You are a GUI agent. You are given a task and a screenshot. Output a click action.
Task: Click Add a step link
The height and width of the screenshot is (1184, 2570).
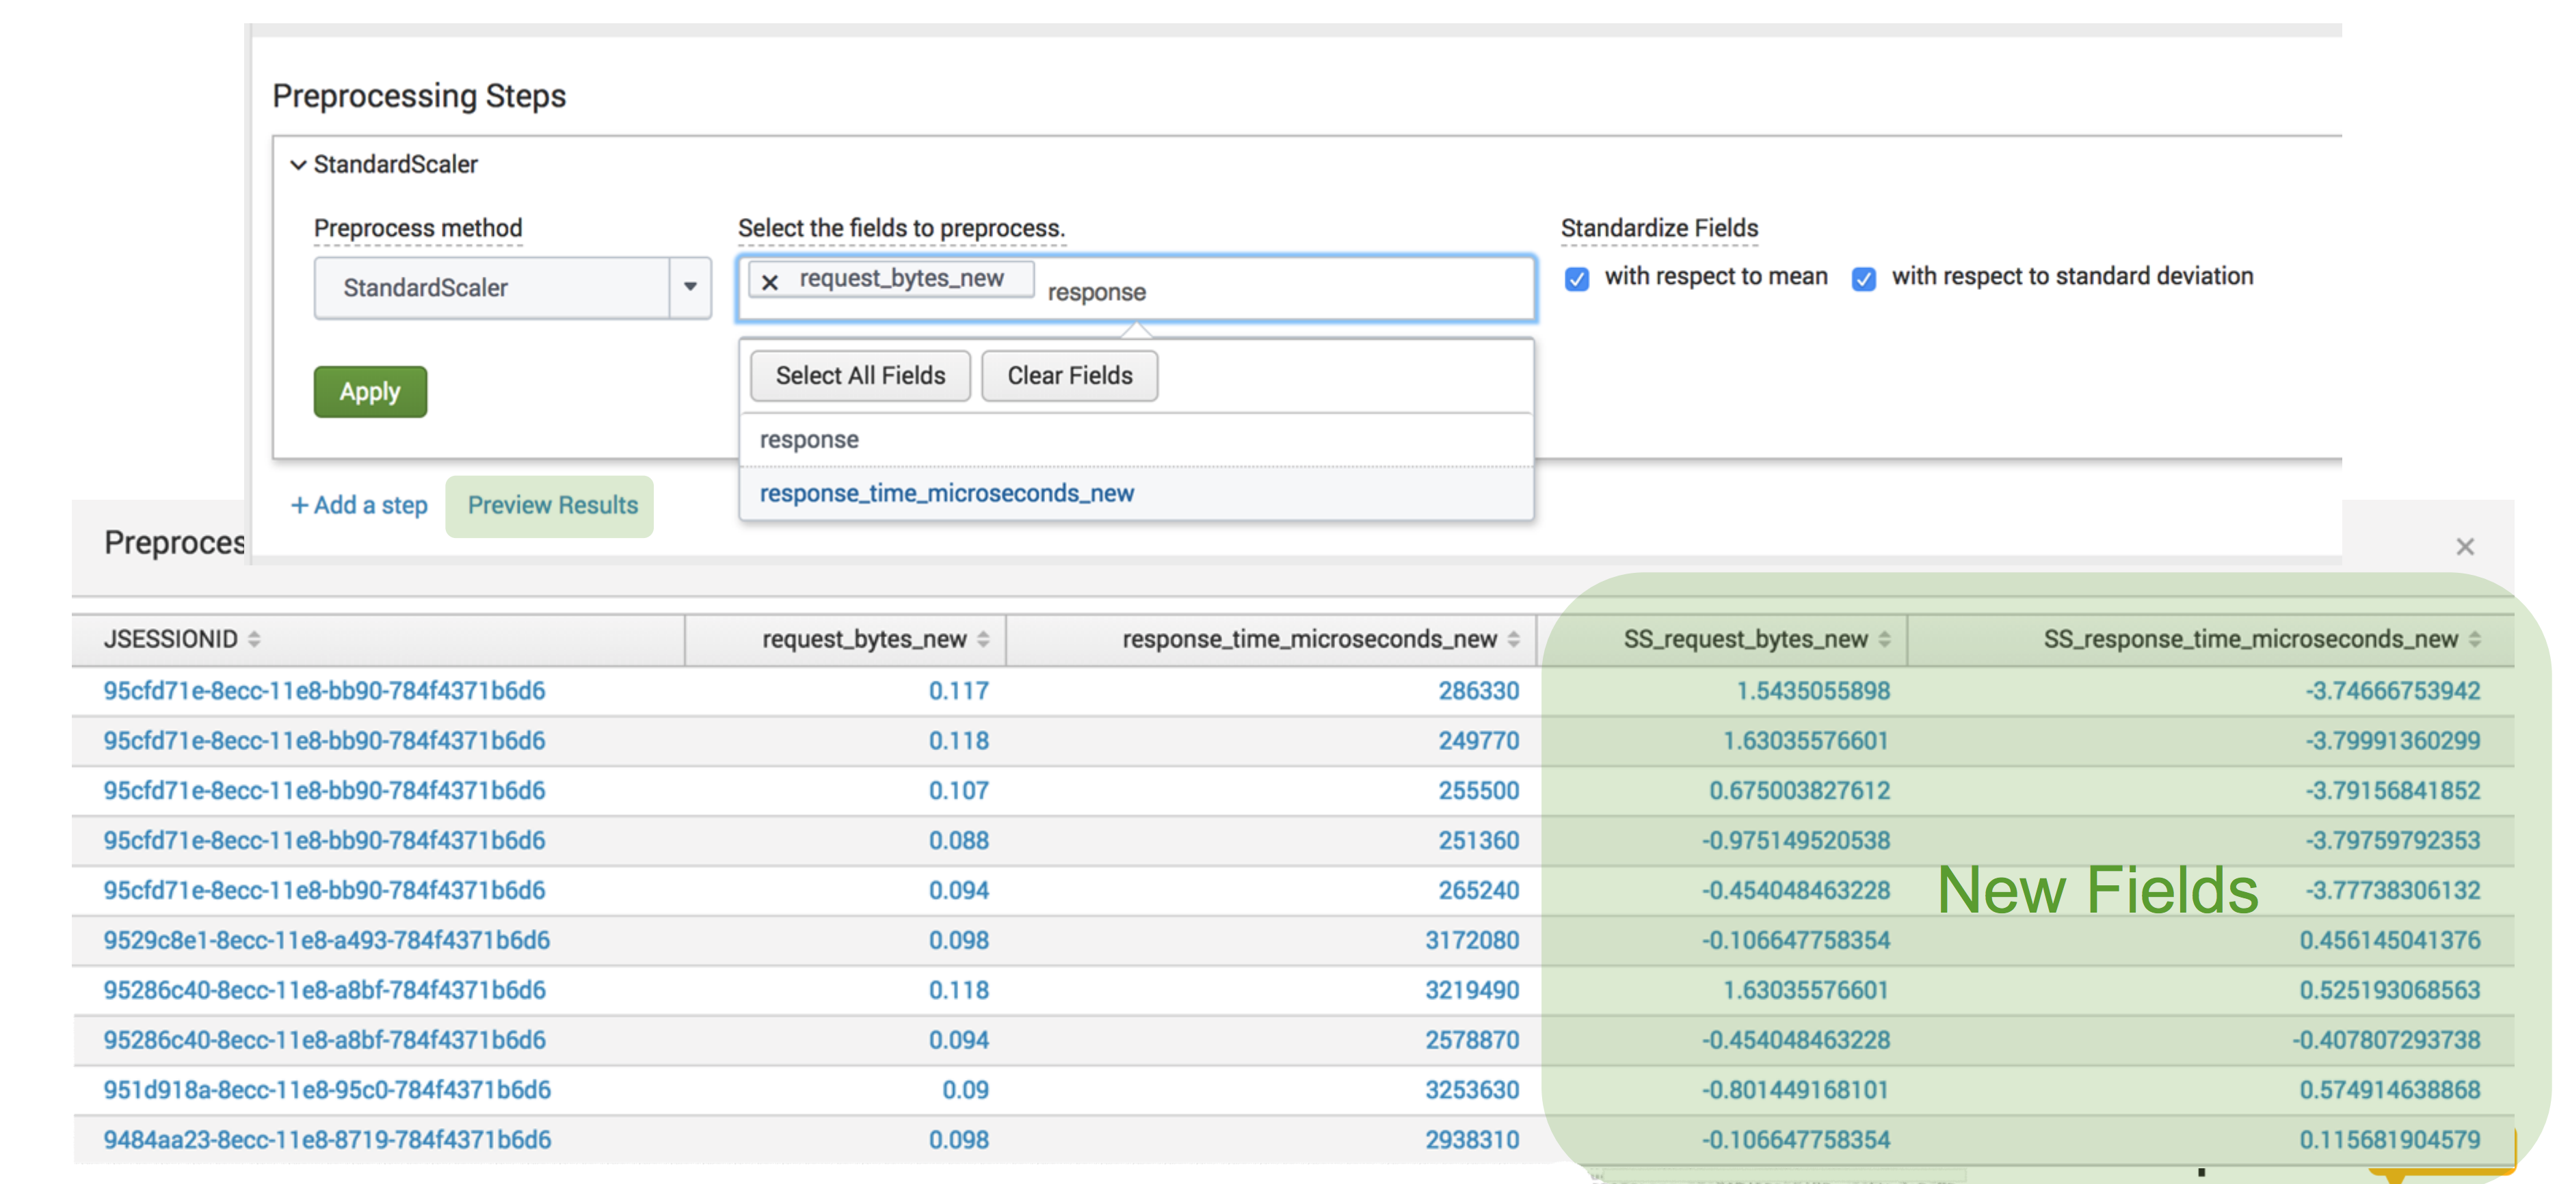click(x=359, y=504)
